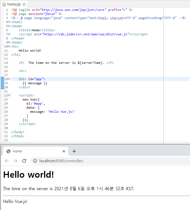Click the closing </html> tag
Screen dimensions: 190x210
pyautogui.click(x=18, y=136)
